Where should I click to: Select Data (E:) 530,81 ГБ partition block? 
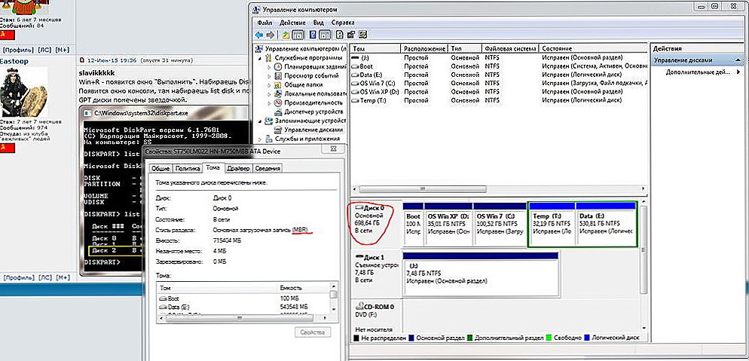[x=606, y=225]
